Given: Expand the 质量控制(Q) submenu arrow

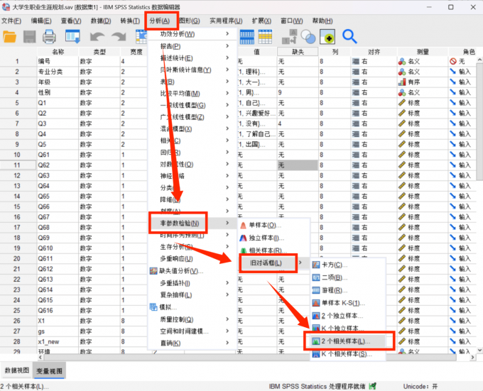Looking at the screenshot, I should (227, 319).
